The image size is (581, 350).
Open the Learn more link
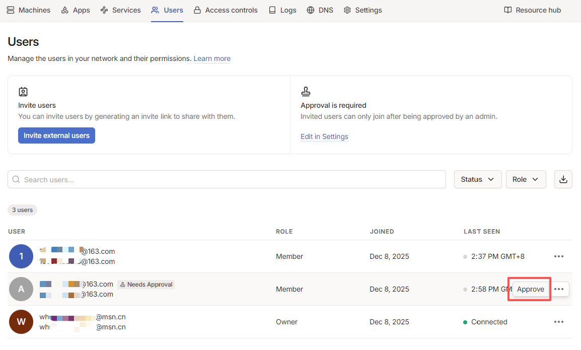click(212, 58)
